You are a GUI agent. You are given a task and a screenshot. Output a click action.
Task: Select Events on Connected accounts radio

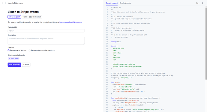[x=30, y=50]
